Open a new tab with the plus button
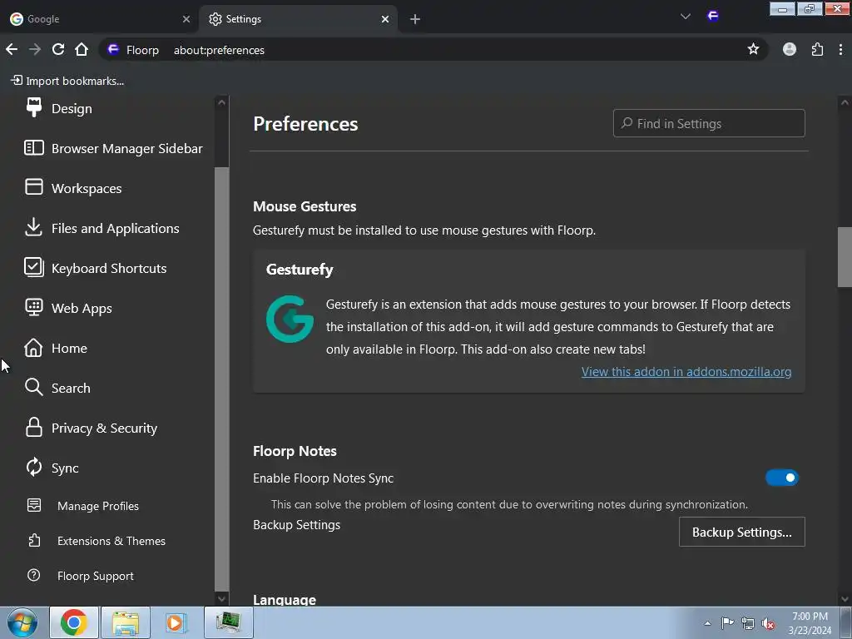 [x=415, y=19]
